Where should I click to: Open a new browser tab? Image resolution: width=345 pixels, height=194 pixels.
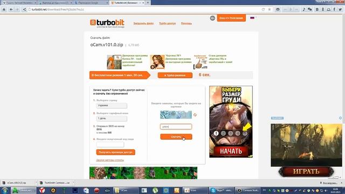pos(148,3)
